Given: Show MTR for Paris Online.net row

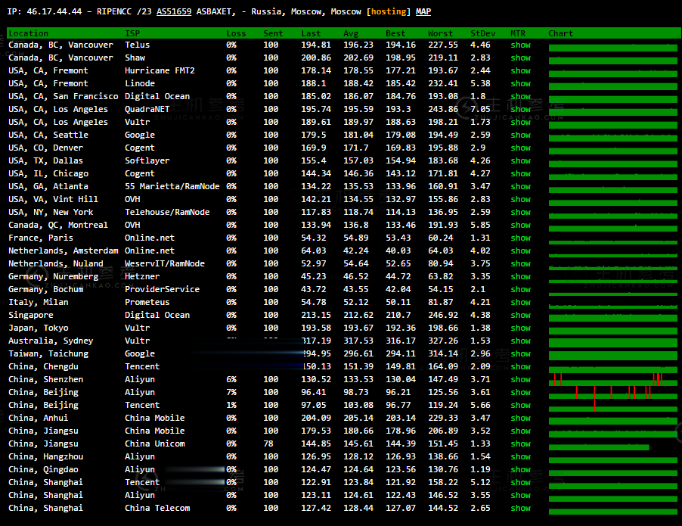Looking at the screenshot, I should point(521,238).
